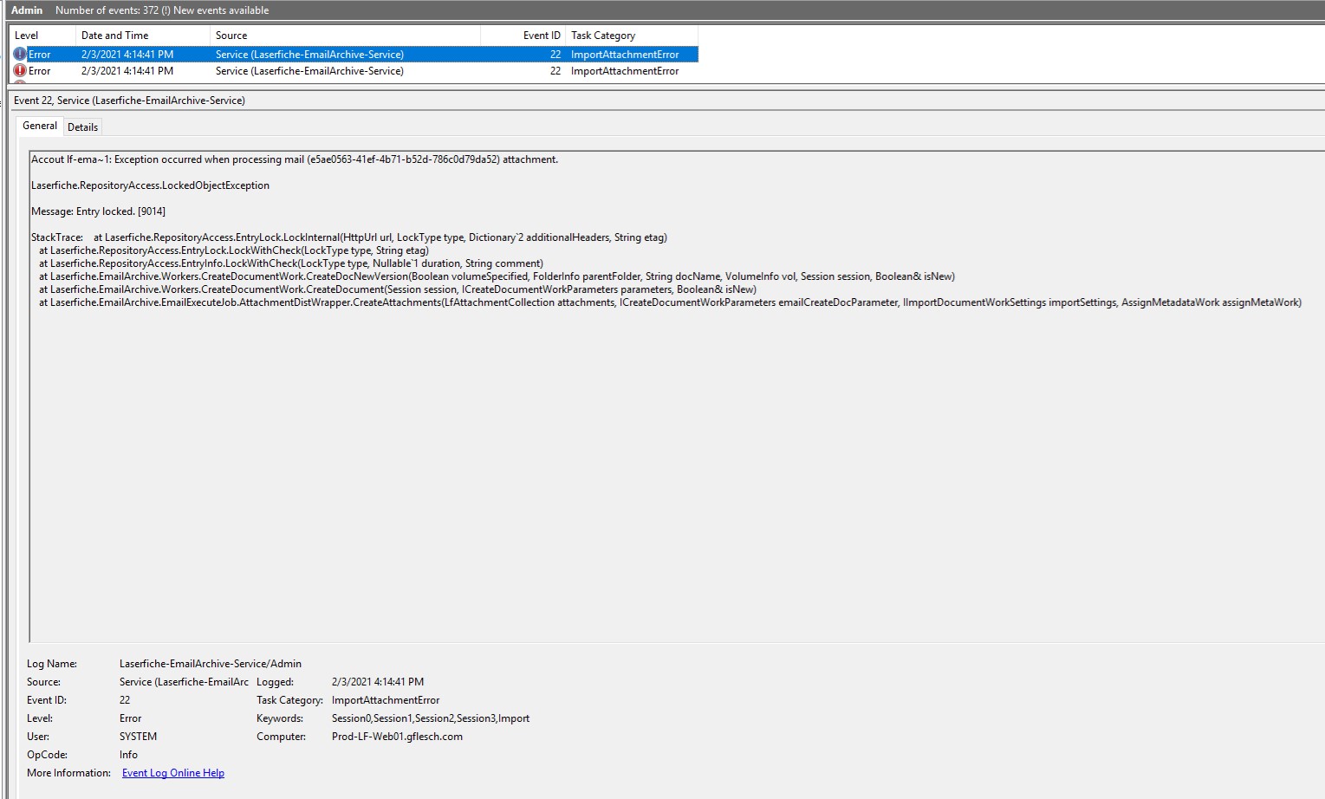
Task: Click the Laserfiche.RepositoryAccess.LockedObjectException line
Action: [150, 185]
